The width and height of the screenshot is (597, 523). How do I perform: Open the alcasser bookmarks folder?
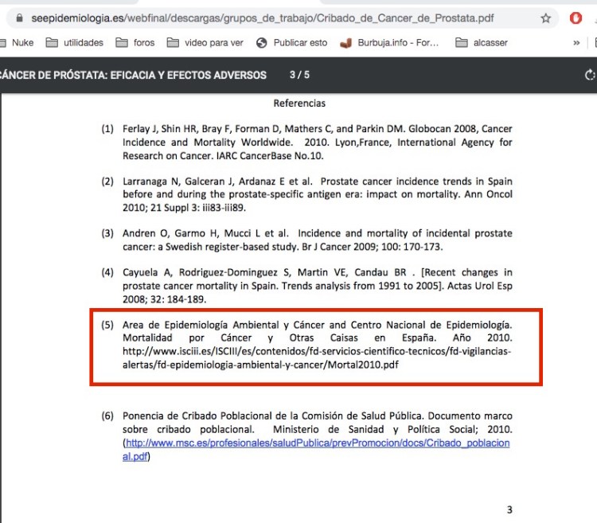pos(482,43)
